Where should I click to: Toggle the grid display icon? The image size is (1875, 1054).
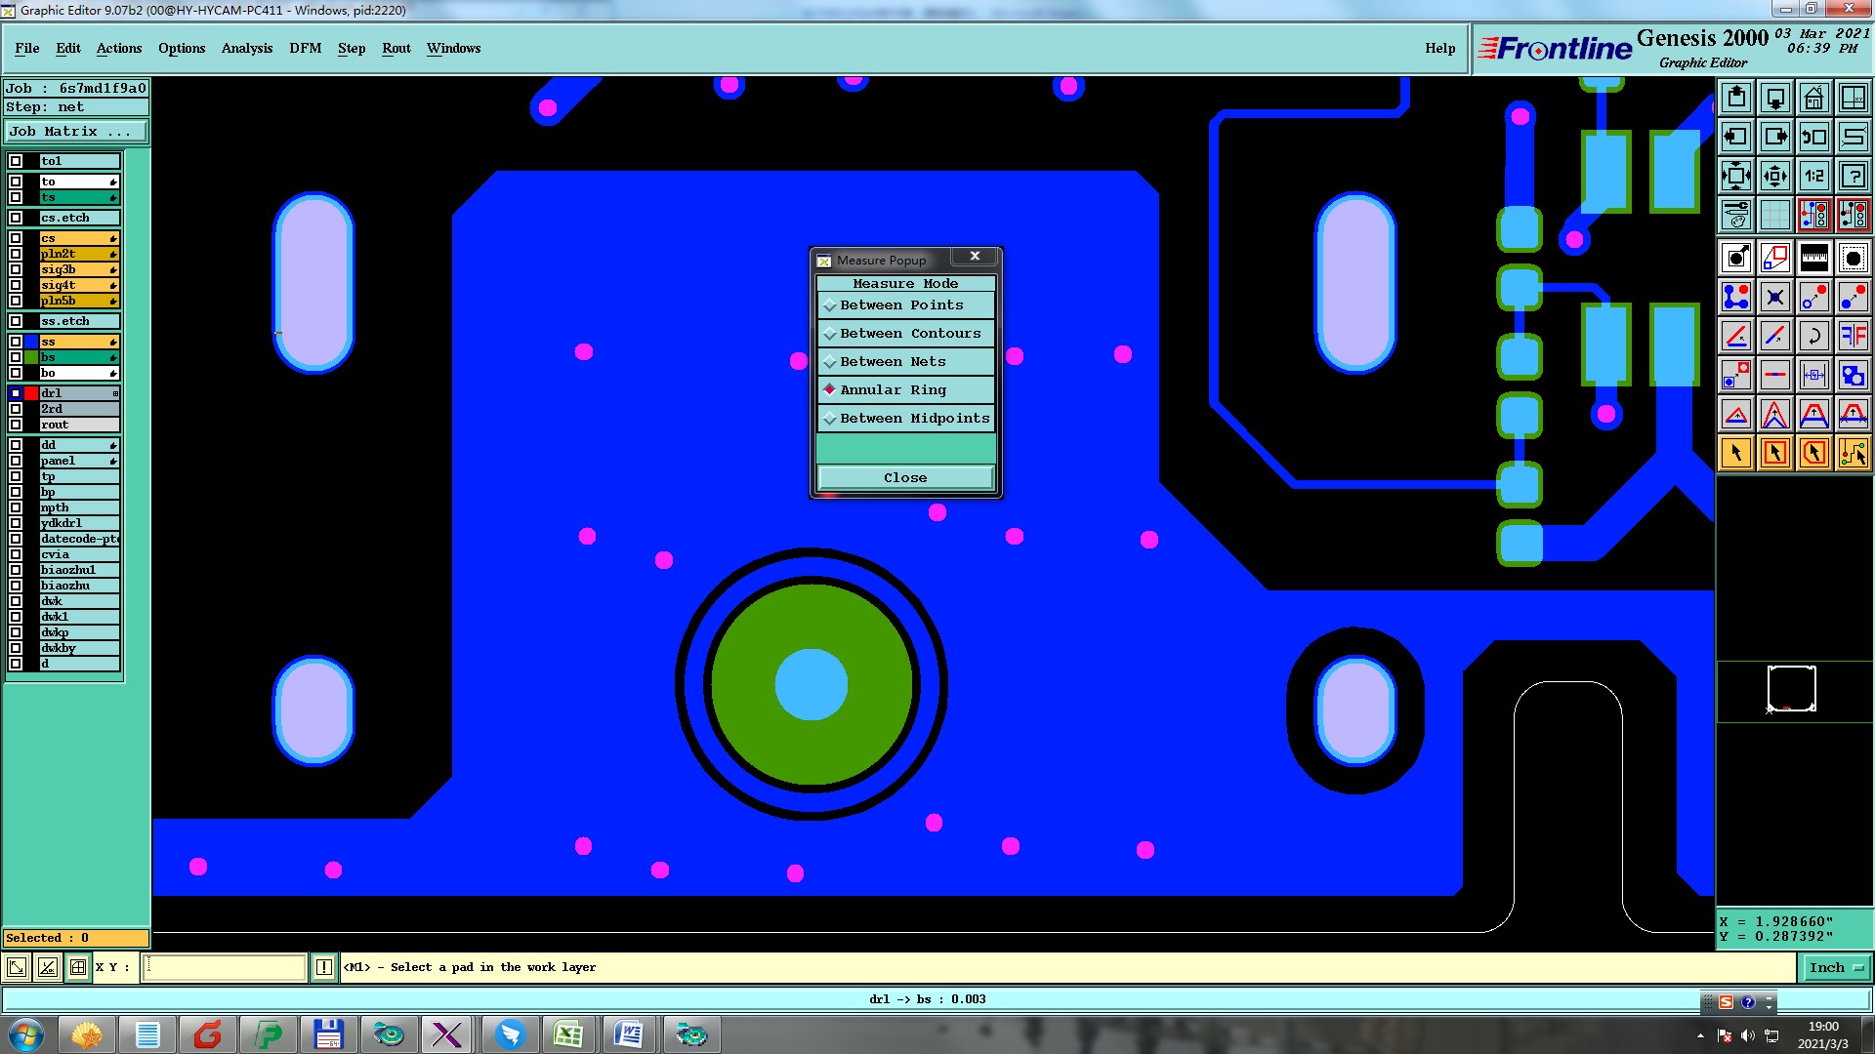1775,215
